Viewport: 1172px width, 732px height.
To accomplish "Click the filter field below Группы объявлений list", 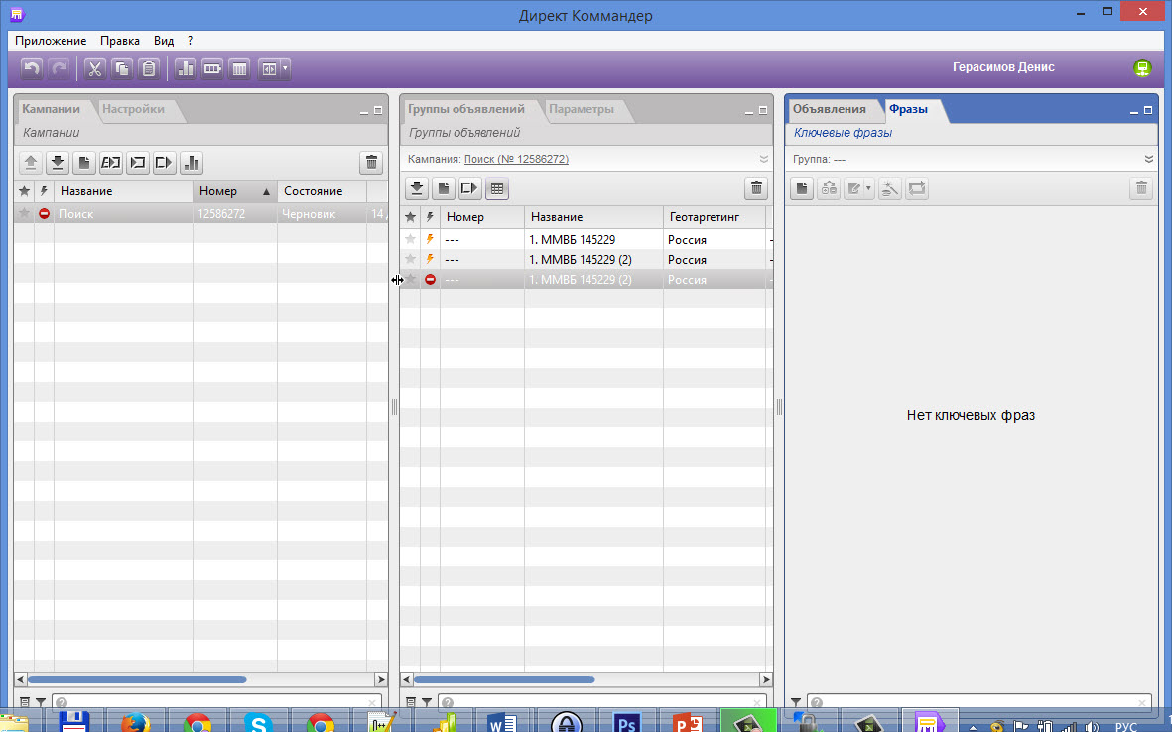I will coord(598,702).
